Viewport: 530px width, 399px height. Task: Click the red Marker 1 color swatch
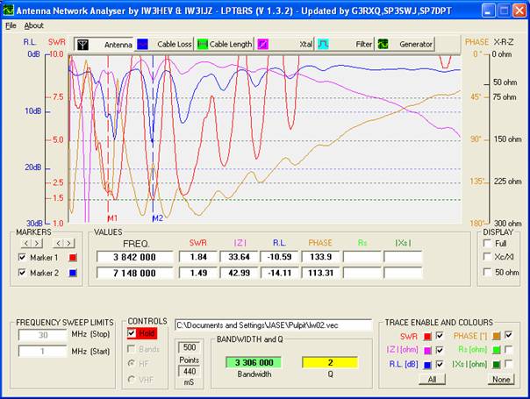pos(74,257)
